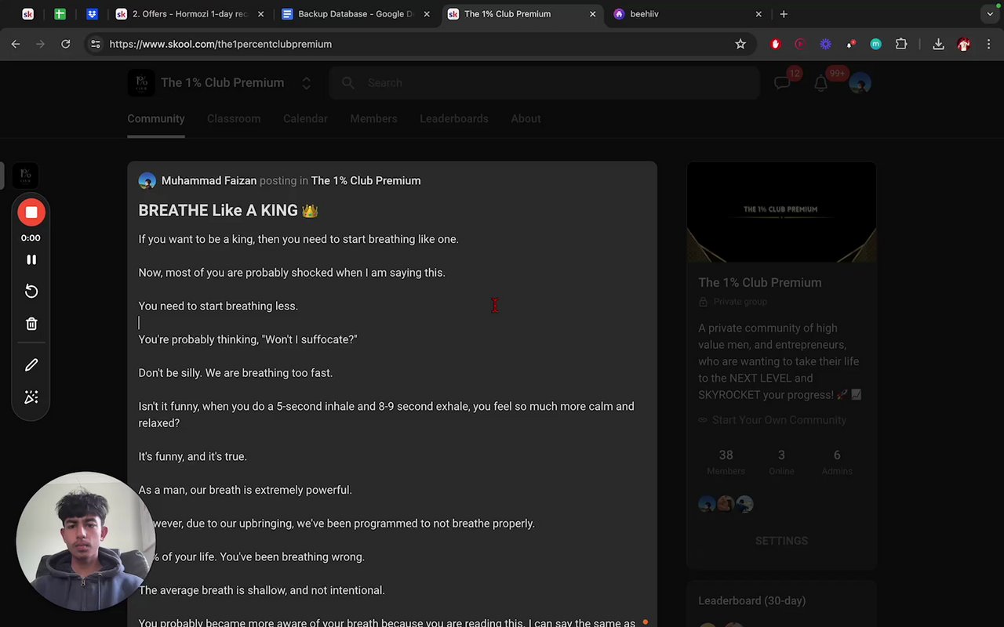This screenshot has height=627, width=1004.
Task: Open the '2. Offers - Hormozi' tab
Action: [x=190, y=13]
